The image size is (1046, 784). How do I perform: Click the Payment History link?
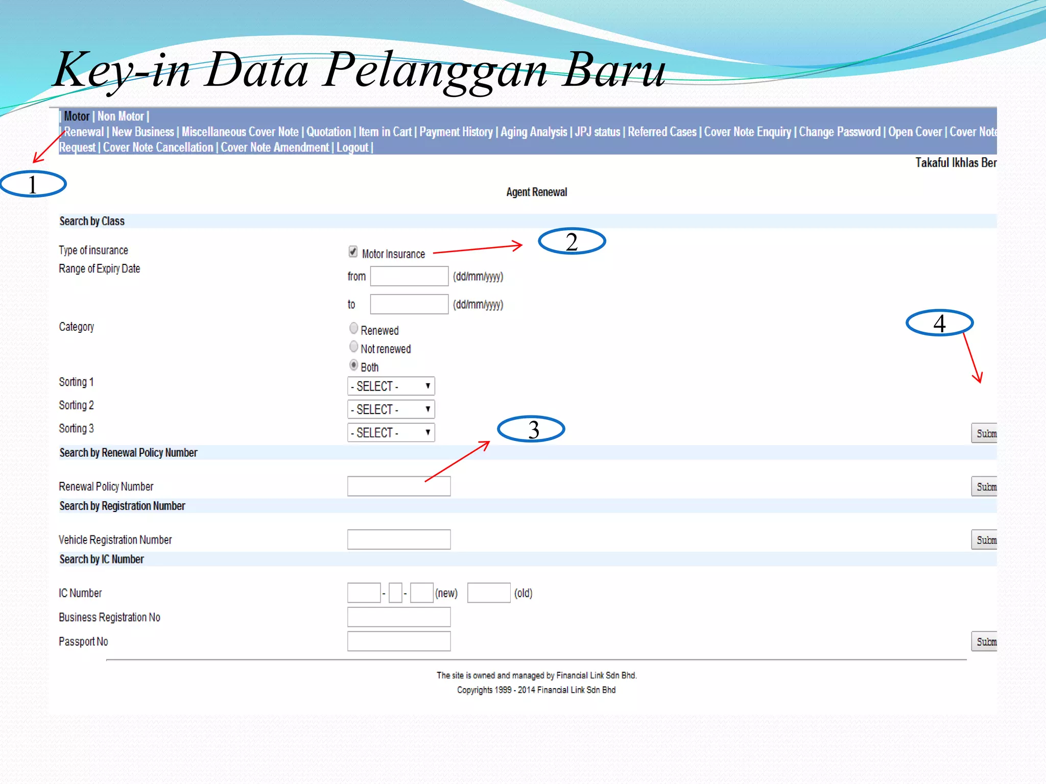[456, 132]
